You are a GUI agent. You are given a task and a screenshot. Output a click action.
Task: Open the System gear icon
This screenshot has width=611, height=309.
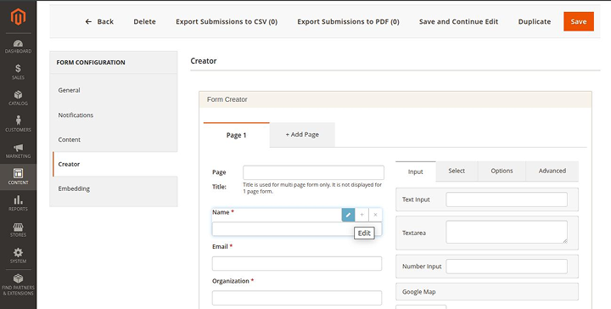18,252
